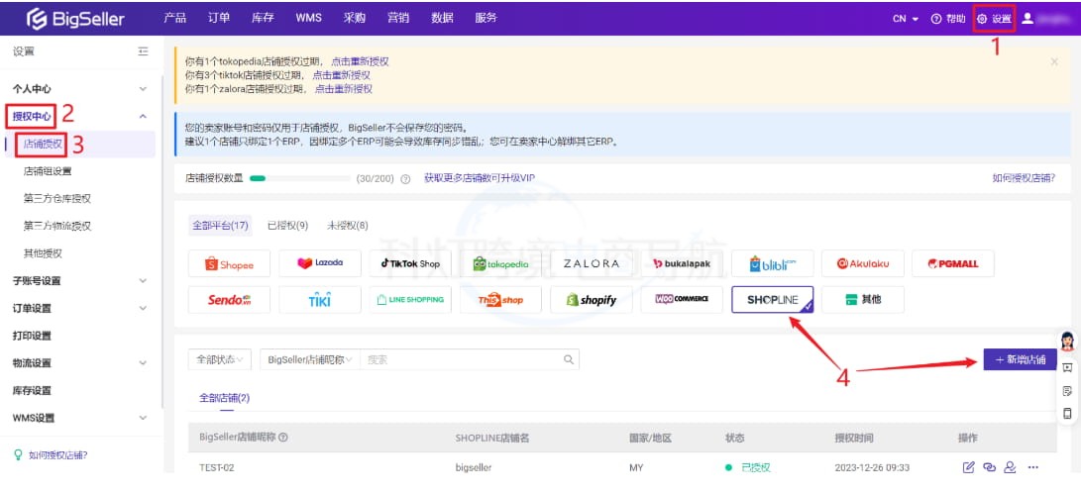1081x495 pixels.
Task: Click the store search input field
Action: click(x=461, y=359)
